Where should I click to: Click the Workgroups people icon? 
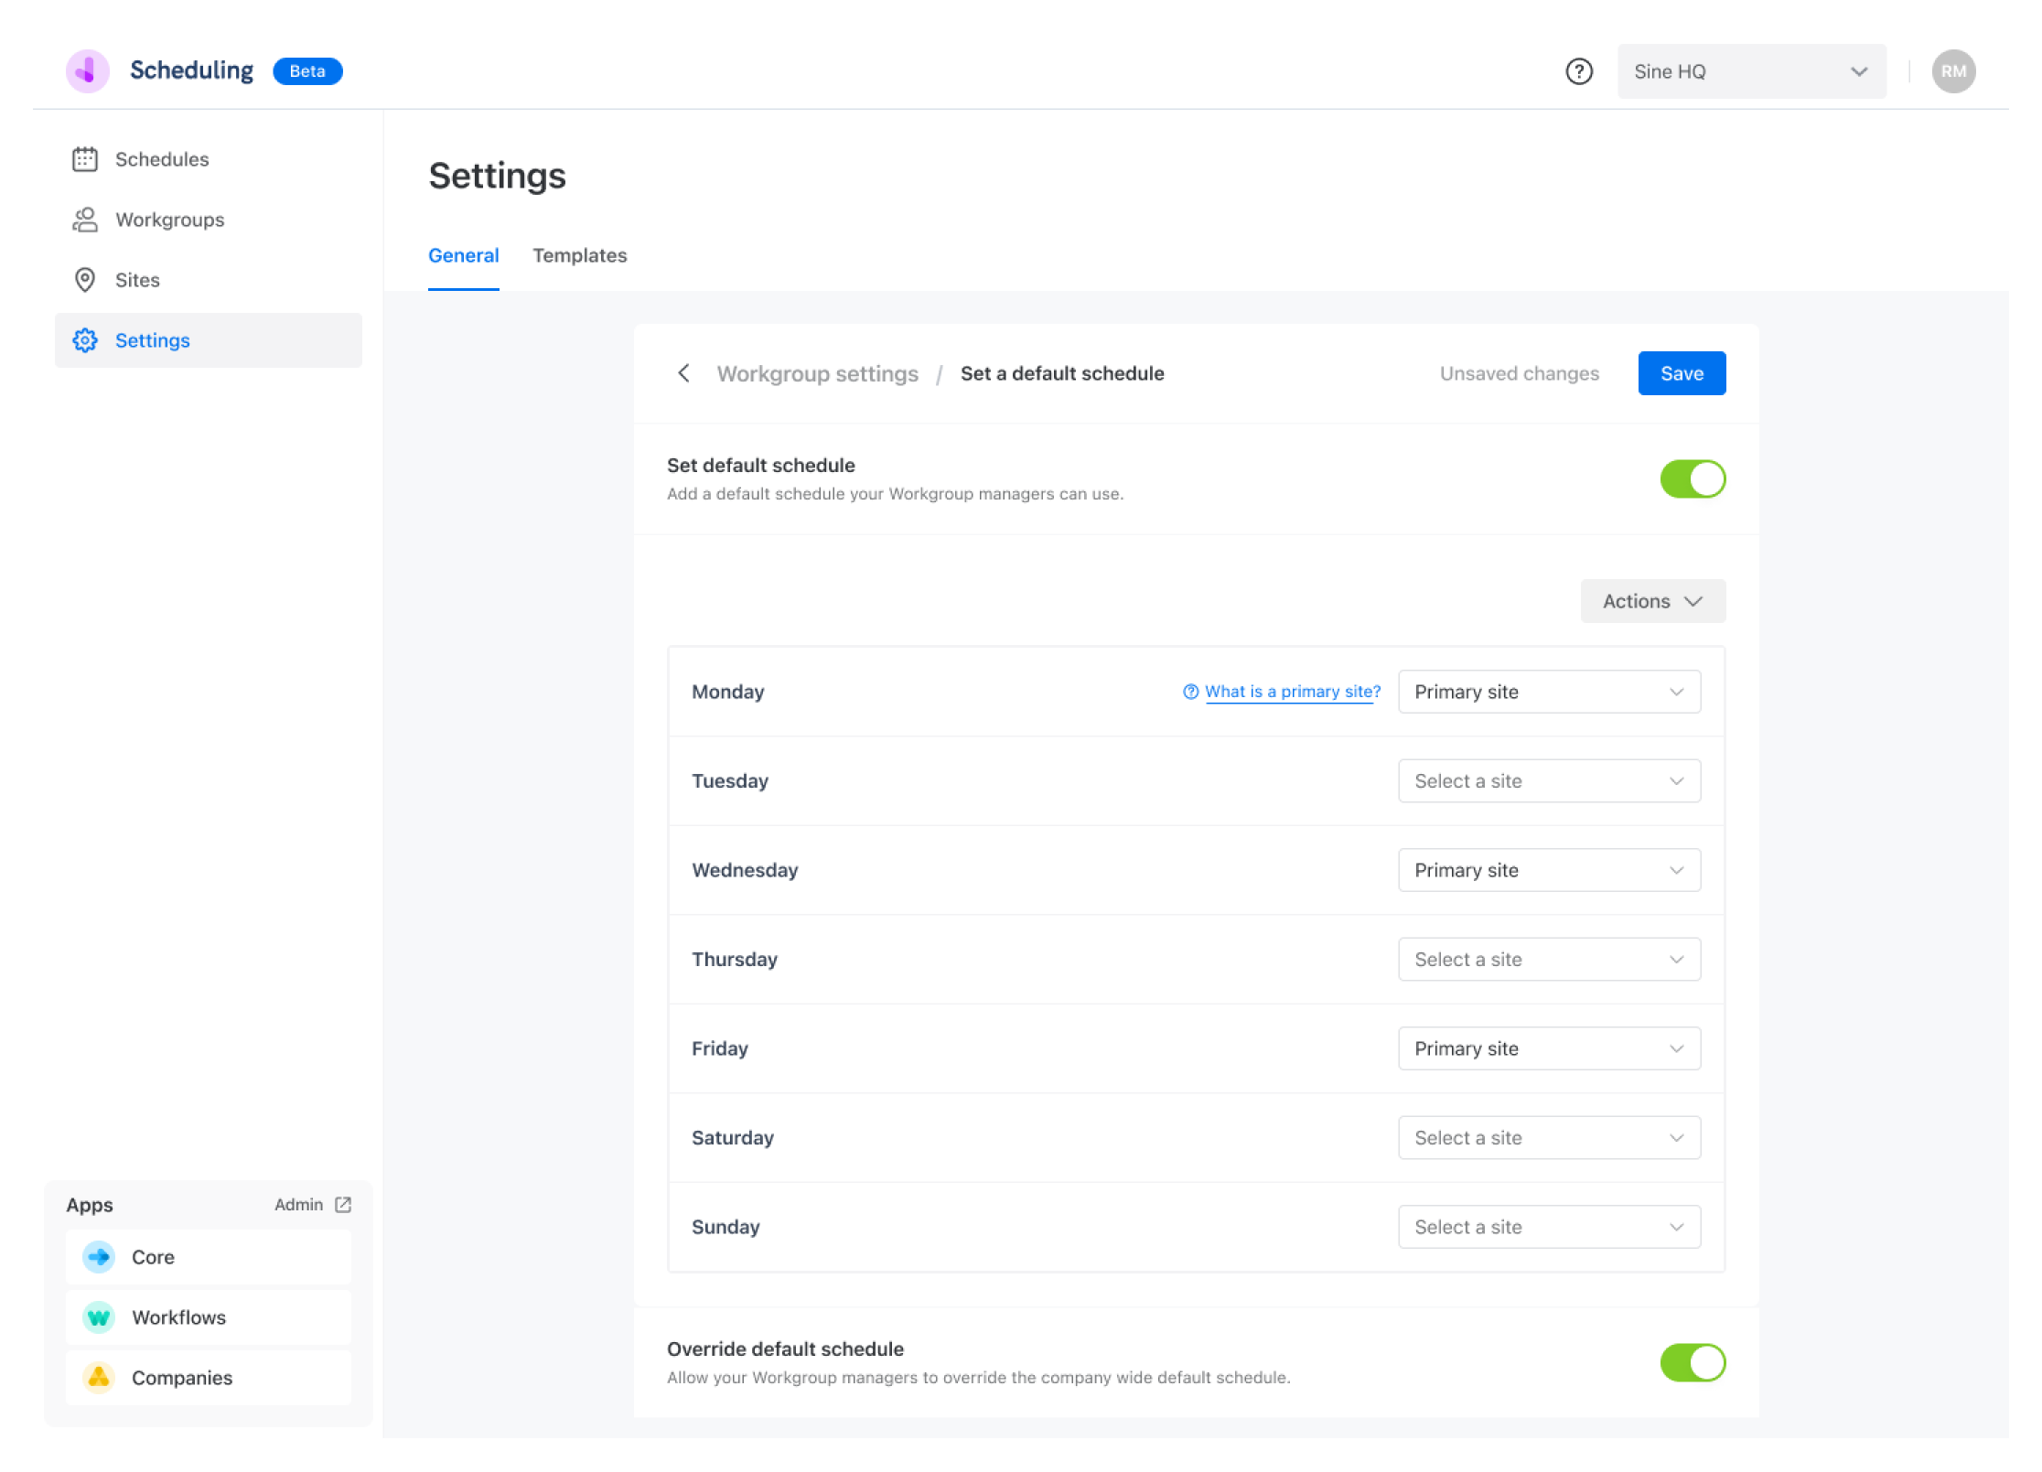pyautogui.click(x=85, y=220)
